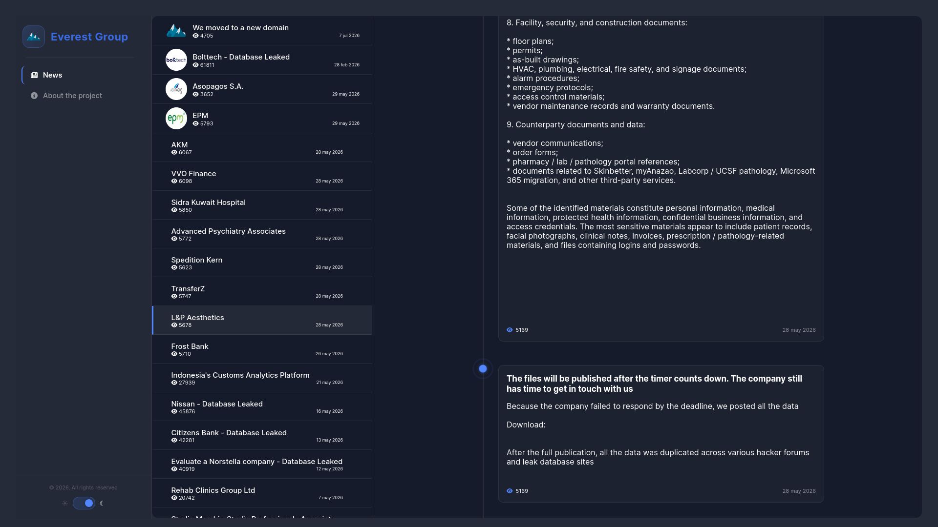The image size is (938, 527).
Task: Open the Nissan - Database Leaked post
Action: click(x=262, y=407)
